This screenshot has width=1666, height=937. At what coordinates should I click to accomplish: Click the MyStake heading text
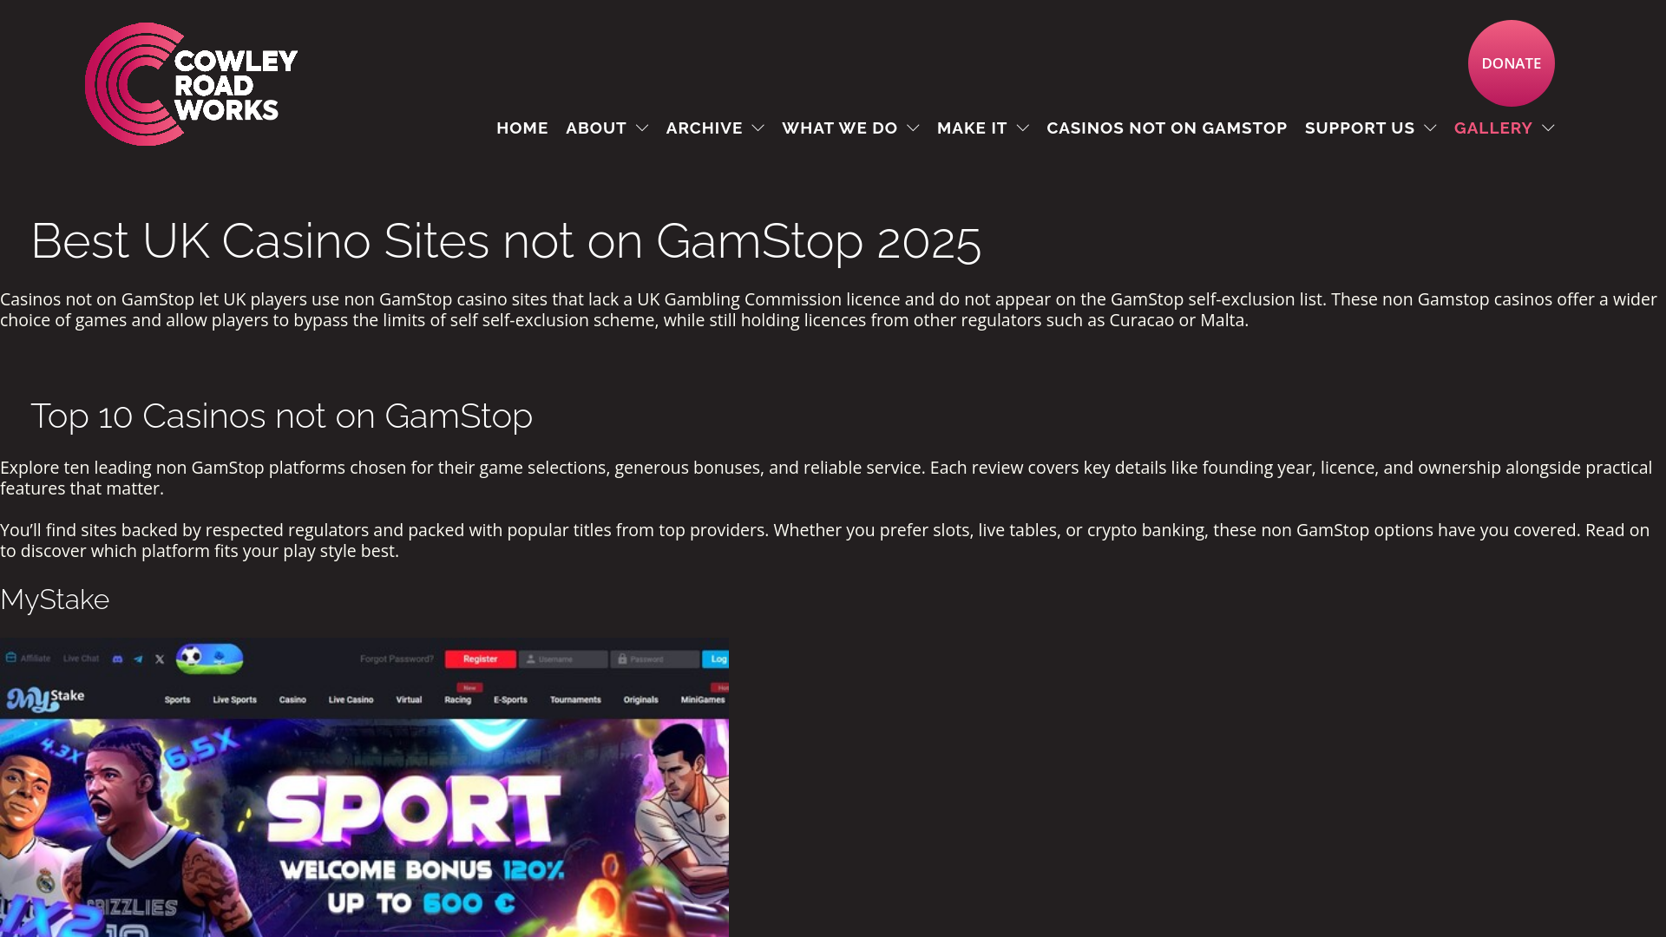click(x=55, y=600)
